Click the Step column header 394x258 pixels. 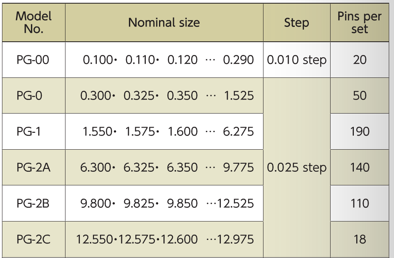297,22
